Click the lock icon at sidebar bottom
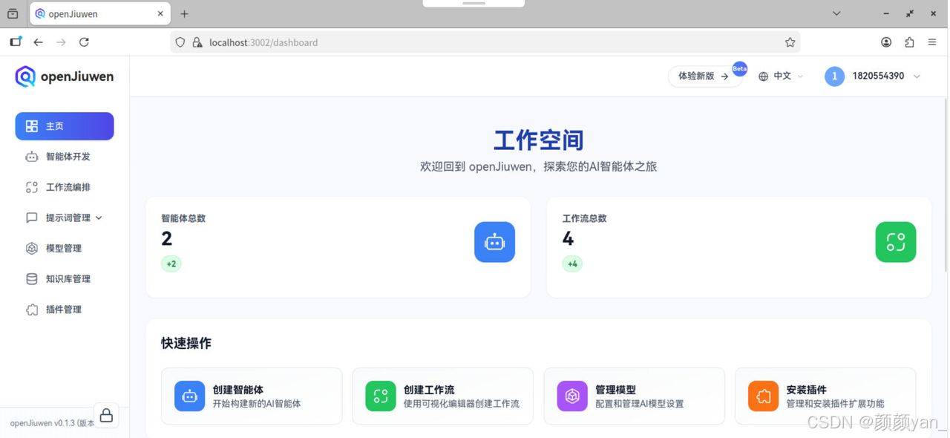 (x=106, y=416)
